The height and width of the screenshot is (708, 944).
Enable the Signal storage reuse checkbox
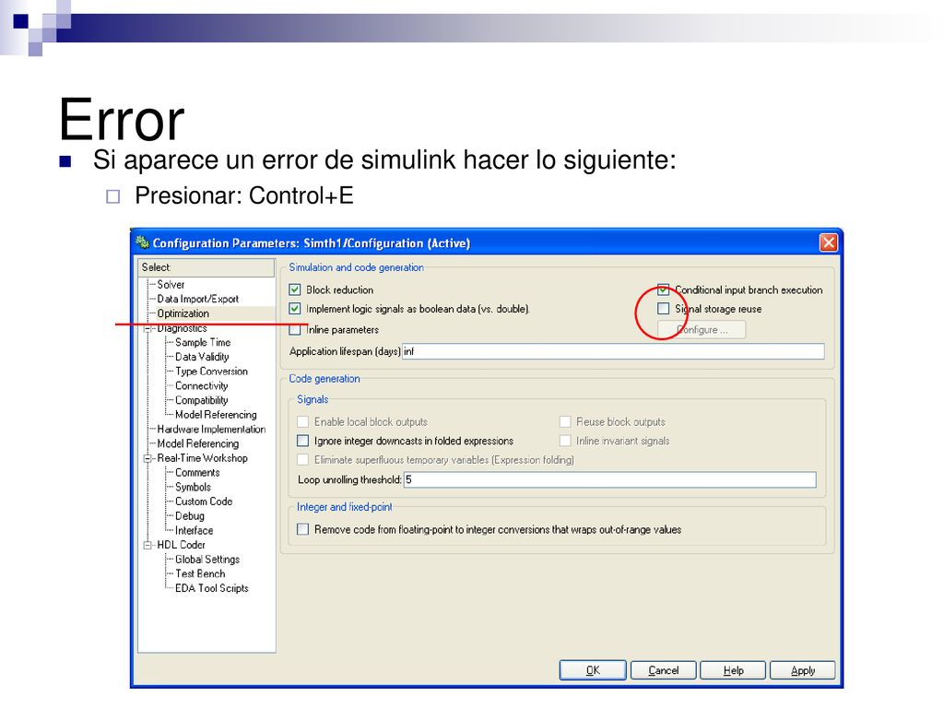(x=663, y=309)
